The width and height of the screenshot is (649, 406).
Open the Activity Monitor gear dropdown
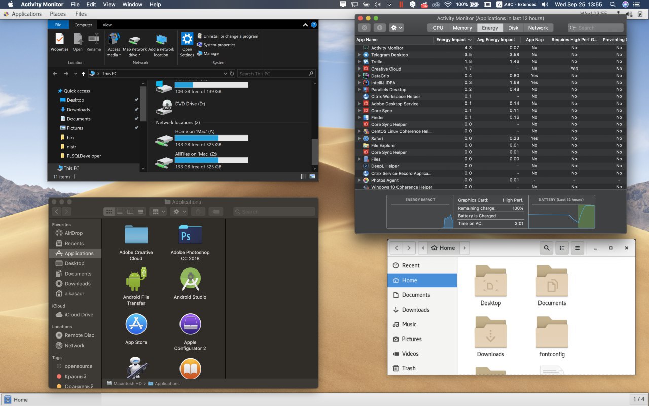pos(396,28)
